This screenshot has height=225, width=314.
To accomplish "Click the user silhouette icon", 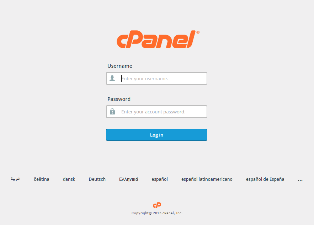I will click(x=112, y=78).
